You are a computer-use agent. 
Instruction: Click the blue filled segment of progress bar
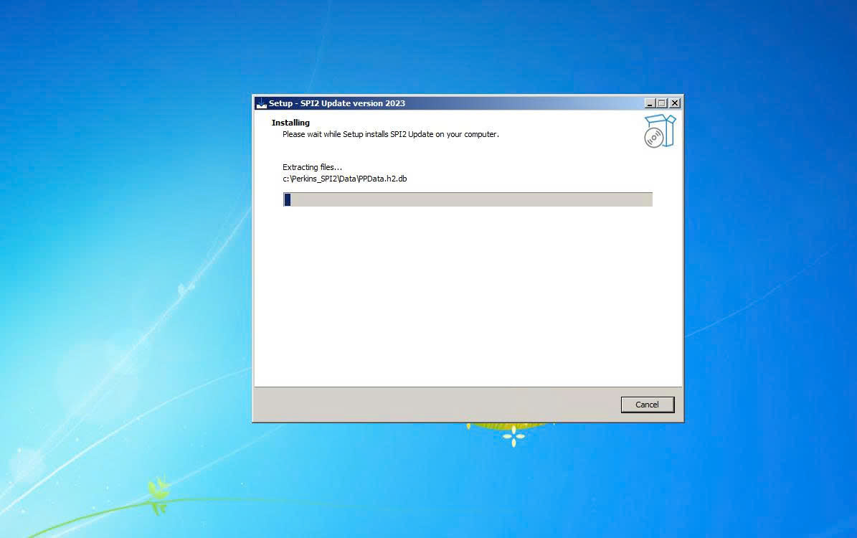(288, 199)
